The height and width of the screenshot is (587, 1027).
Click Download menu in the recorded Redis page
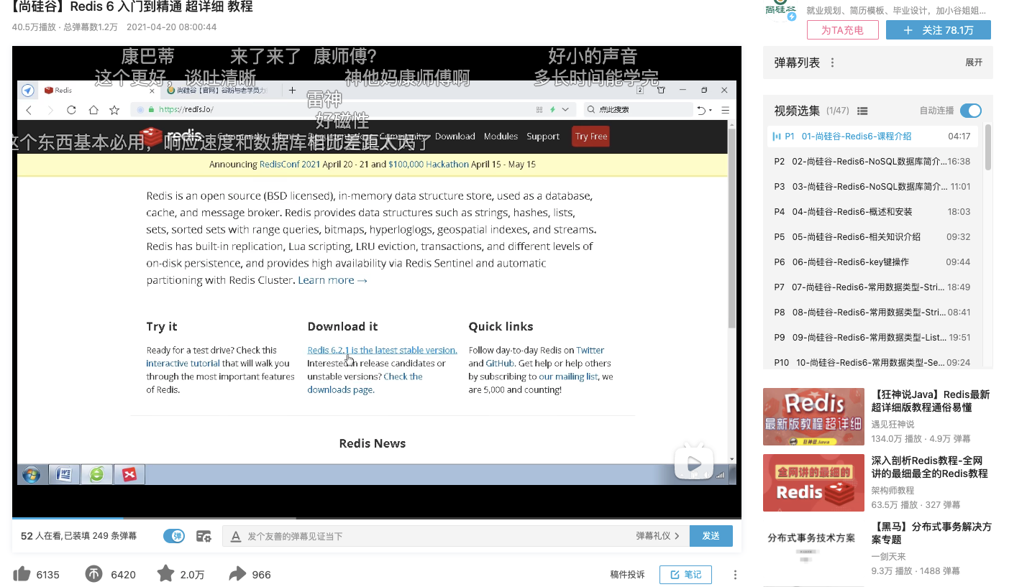[x=455, y=137]
